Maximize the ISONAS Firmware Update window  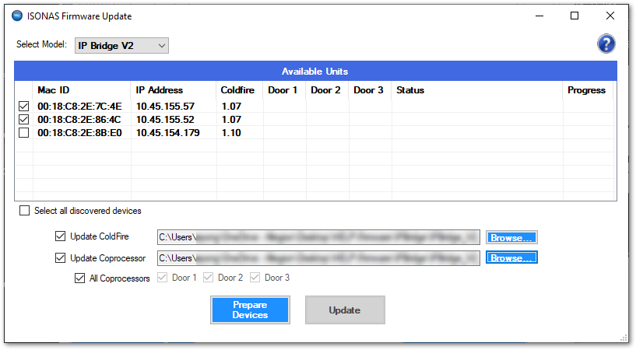point(575,16)
